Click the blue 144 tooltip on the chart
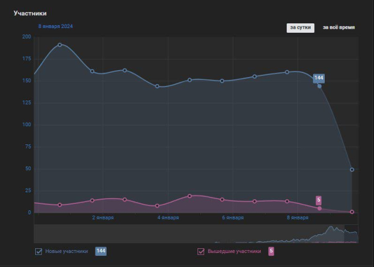Viewport: 374px width, 267px height. pyautogui.click(x=319, y=78)
